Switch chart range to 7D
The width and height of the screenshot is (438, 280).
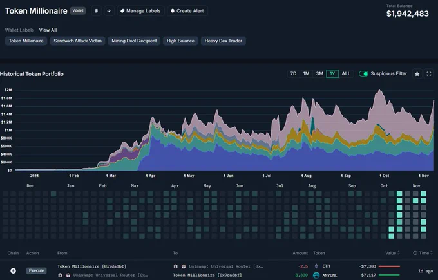pos(293,73)
